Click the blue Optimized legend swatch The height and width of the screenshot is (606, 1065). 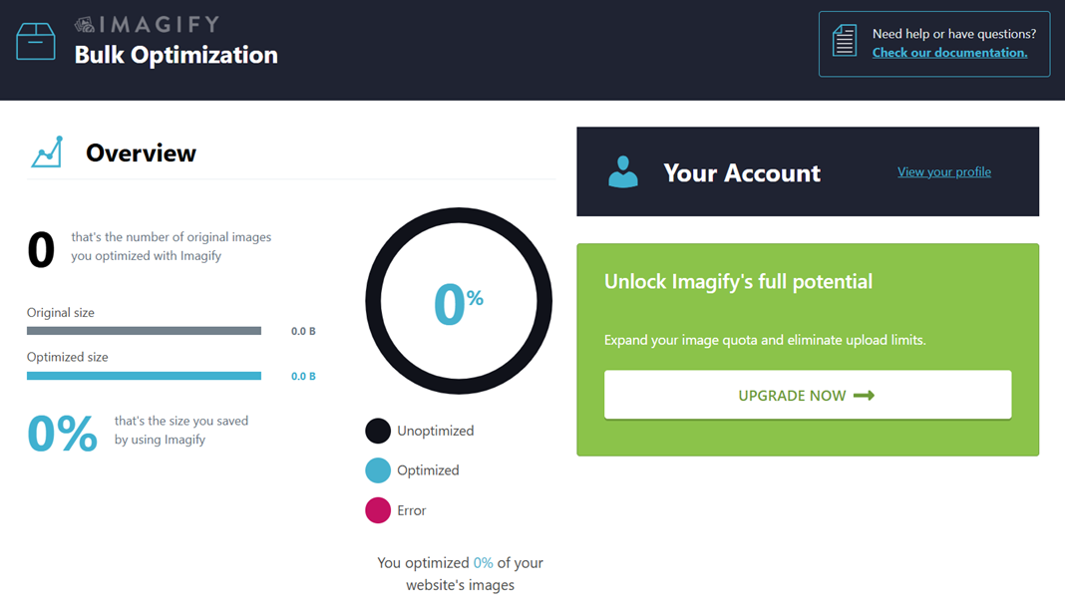378,470
